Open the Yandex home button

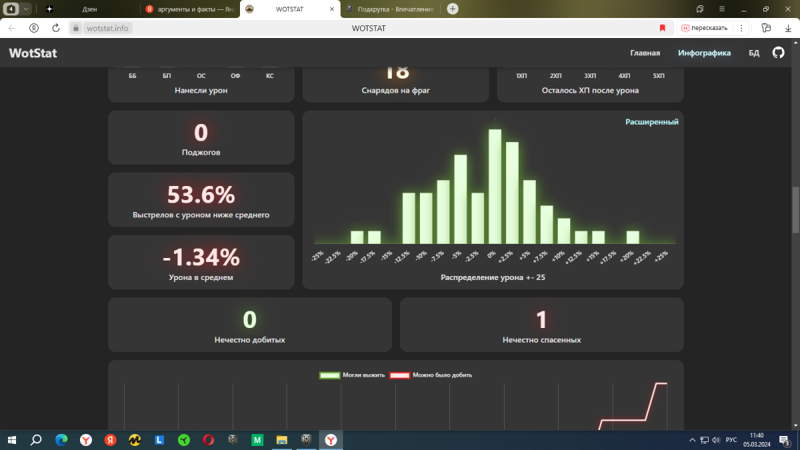(34, 28)
